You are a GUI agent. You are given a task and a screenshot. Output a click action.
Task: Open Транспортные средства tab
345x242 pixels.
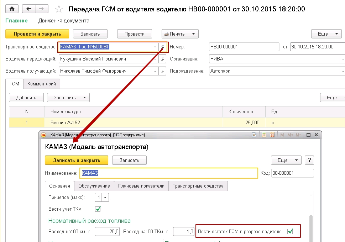198,186
